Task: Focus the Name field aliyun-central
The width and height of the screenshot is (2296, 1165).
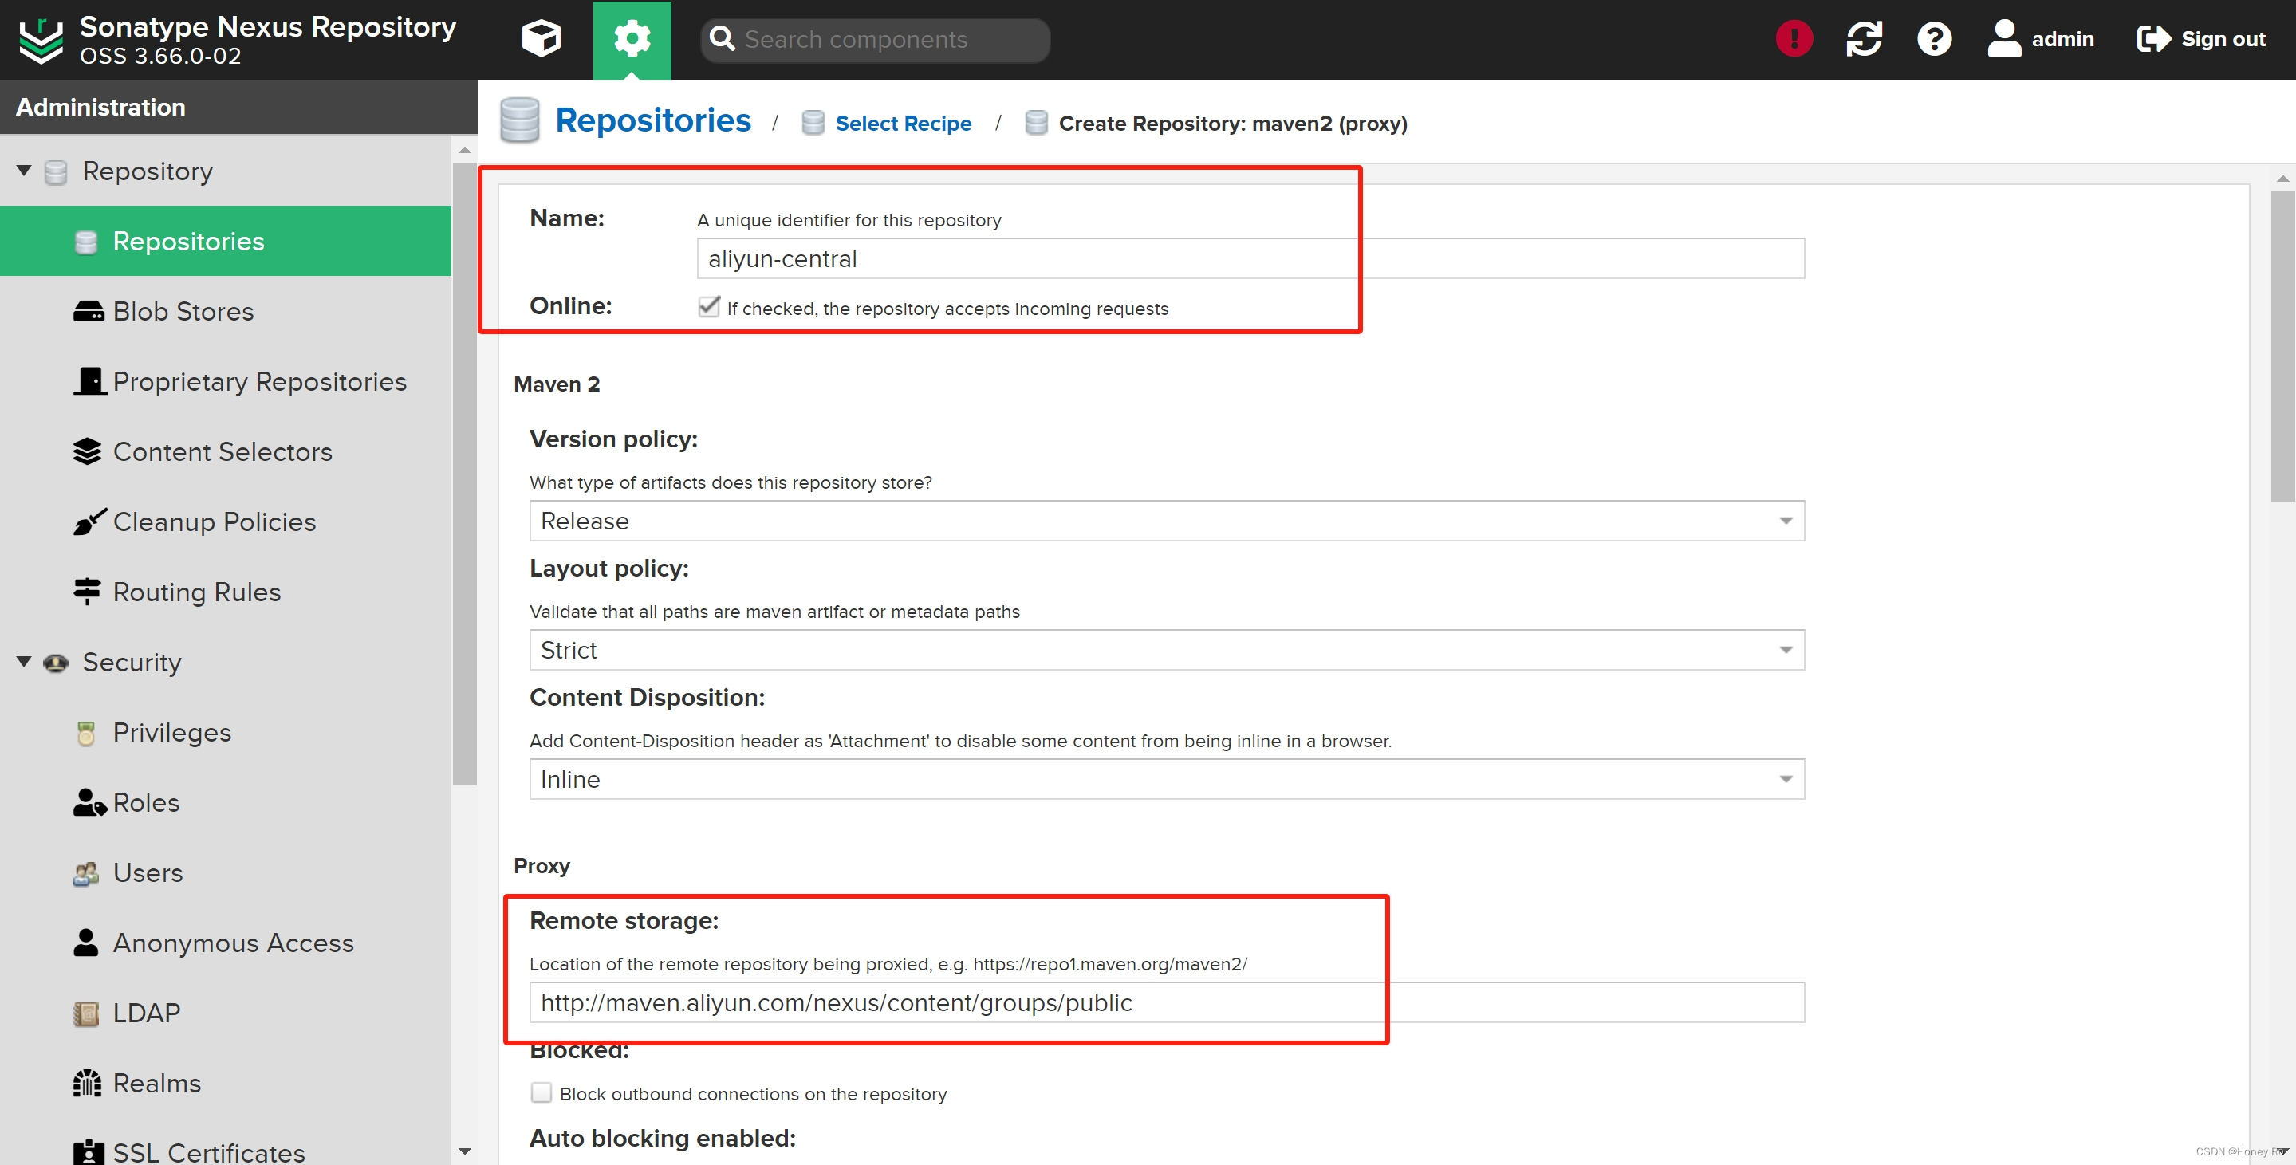Action: (x=1250, y=258)
